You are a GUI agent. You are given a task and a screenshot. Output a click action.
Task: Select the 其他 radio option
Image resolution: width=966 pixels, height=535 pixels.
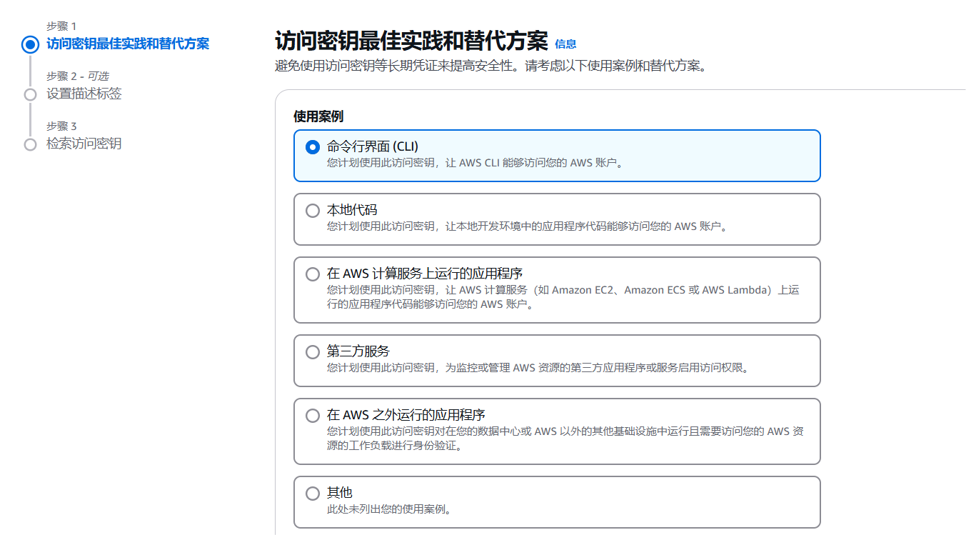[x=313, y=494]
